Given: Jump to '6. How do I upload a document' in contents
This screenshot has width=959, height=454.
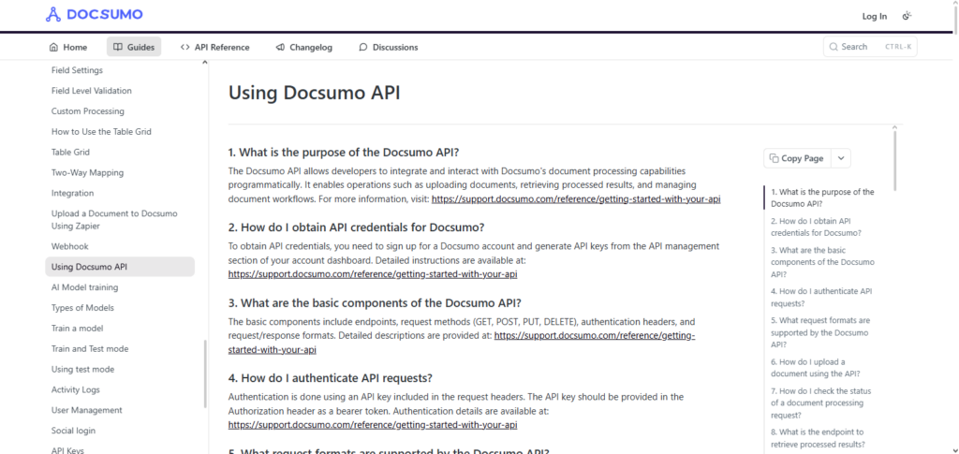Looking at the screenshot, I should 816,367.
